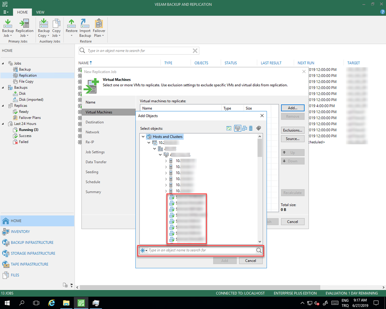Click the magnifier icon in object search
The image size is (386, 309).
click(259, 250)
